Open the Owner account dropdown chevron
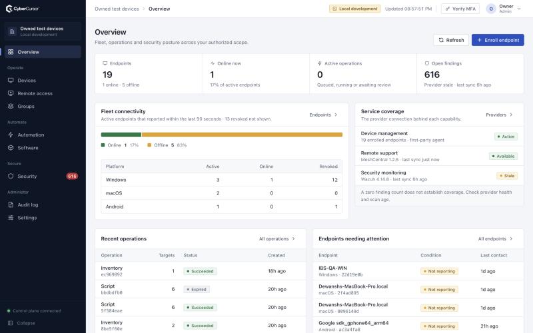Image resolution: width=533 pixels, height=333 pixels. click(519, 9)
